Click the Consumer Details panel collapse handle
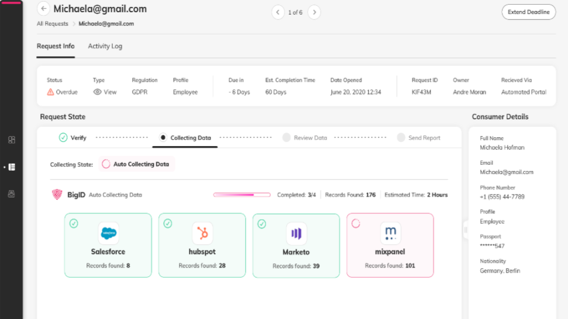Viewport: 568px width, 319px height. click(466, 230)
